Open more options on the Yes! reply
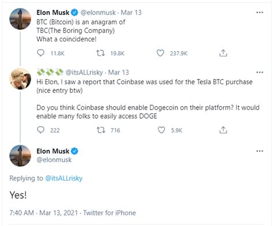 [260, 151]
